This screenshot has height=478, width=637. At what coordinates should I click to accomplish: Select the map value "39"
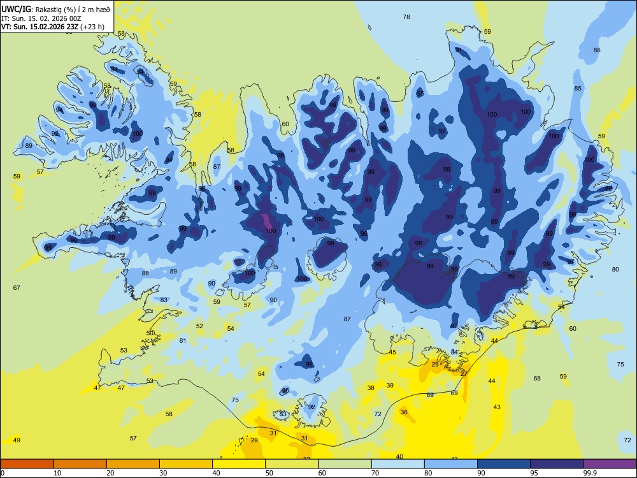coord(390,386)
